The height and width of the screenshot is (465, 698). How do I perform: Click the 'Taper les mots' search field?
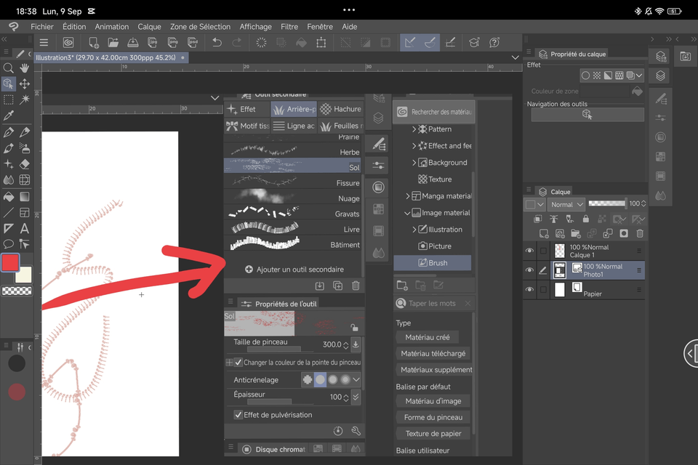[436, 304]
